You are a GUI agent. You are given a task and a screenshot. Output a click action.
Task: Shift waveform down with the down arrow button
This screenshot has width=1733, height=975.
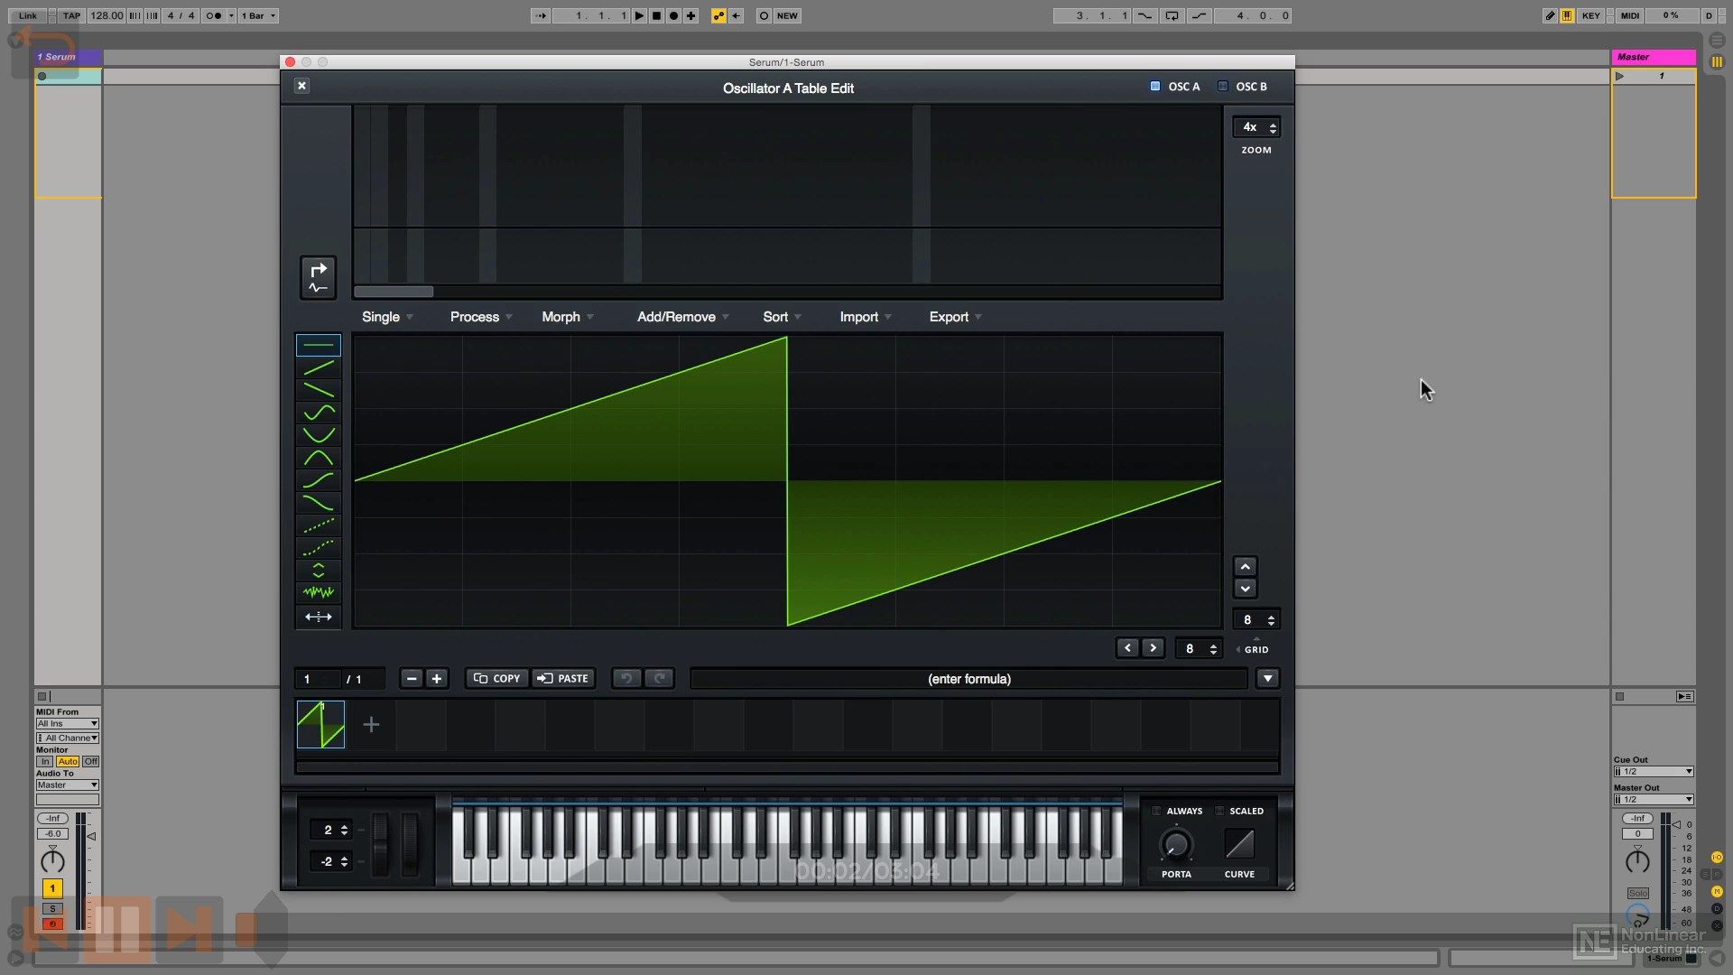tap(1246, 589)
